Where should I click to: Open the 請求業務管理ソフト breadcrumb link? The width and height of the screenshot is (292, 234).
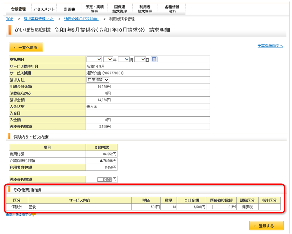tap(39, 19)
